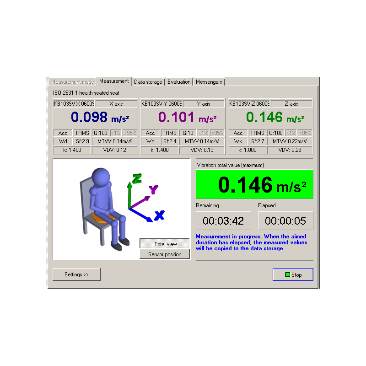Image resolution: width=366 pixels, height=366 pixels.
Task: Click the Z axis G:100 gain field
Action: pos(275,133)
